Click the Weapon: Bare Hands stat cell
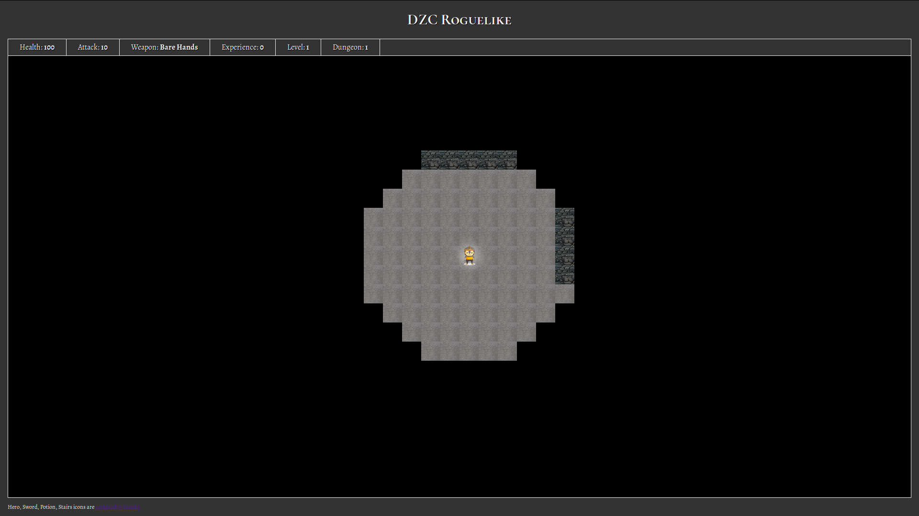 164,47
